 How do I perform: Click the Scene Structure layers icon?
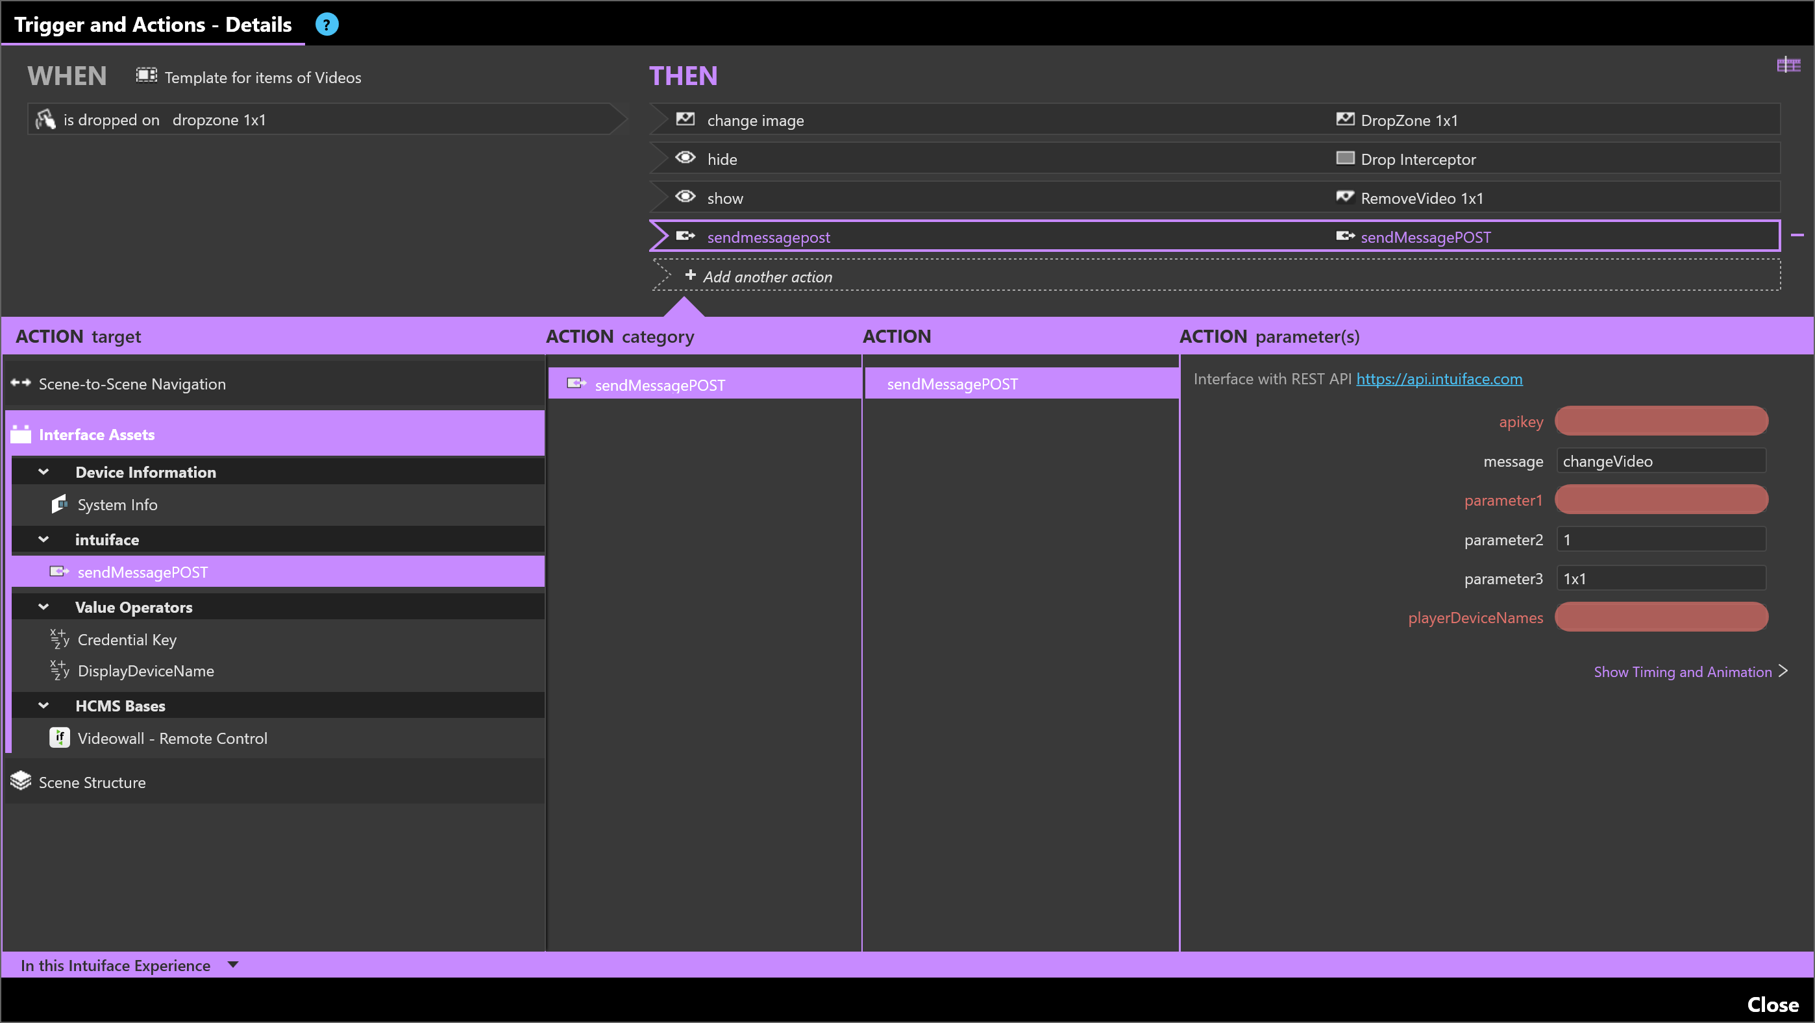coord(21,781)
